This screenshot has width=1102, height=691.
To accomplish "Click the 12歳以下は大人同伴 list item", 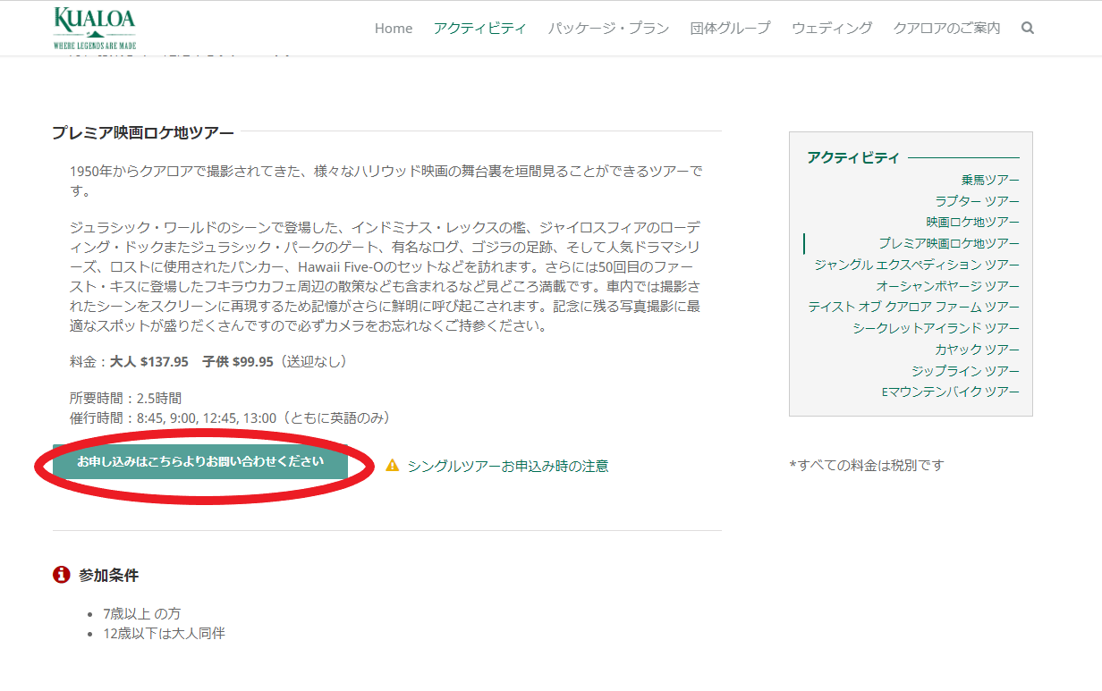I will (164, 634).
